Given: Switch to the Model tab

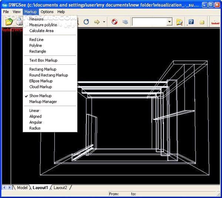Looking at the screenshot, I should pos(22,188).
